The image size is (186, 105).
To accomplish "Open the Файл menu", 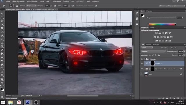I will click(x=8, y=1).
